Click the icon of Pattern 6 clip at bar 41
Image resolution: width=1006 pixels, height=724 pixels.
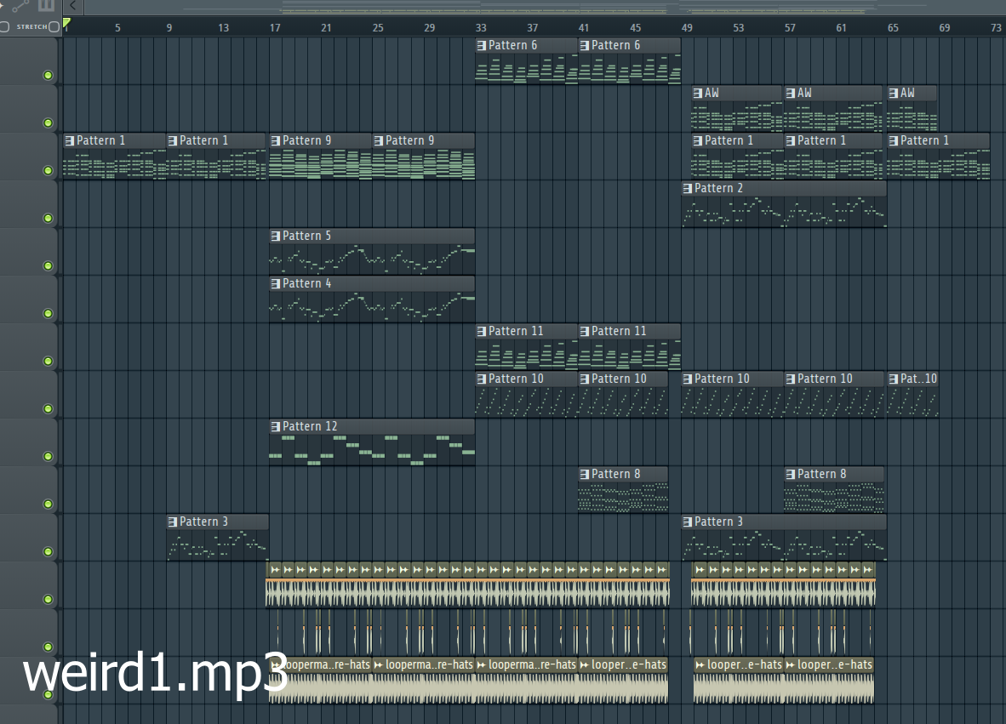[584, 46]
